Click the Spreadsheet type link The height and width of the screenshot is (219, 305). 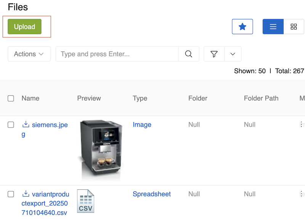point(152,194)
